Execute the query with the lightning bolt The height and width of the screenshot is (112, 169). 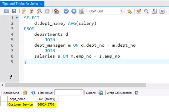24,11
